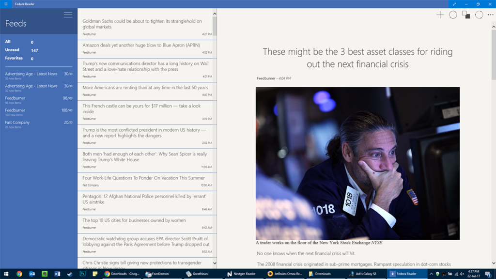Open the trader photo in the article
496x279 pixels.
357,163
